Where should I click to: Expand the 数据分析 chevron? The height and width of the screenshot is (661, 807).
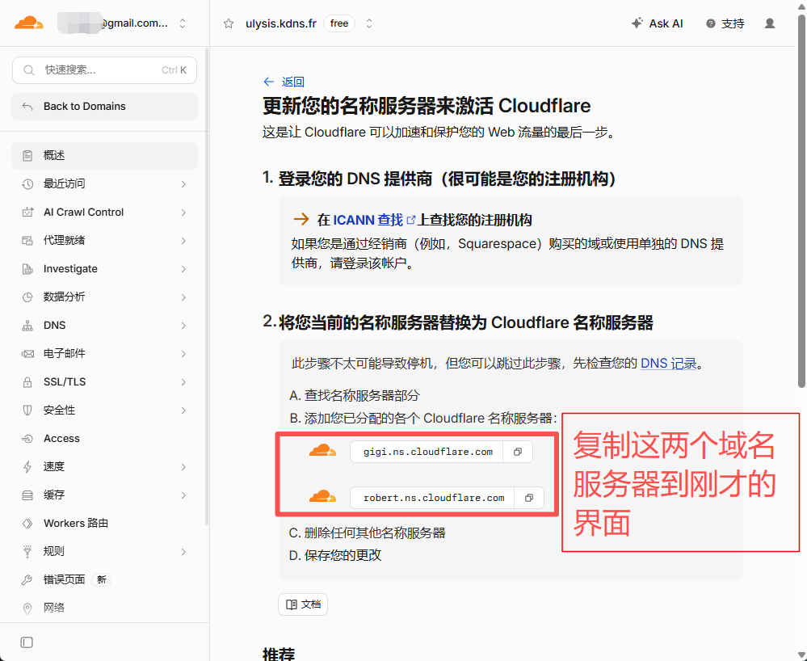click(183, 297)
